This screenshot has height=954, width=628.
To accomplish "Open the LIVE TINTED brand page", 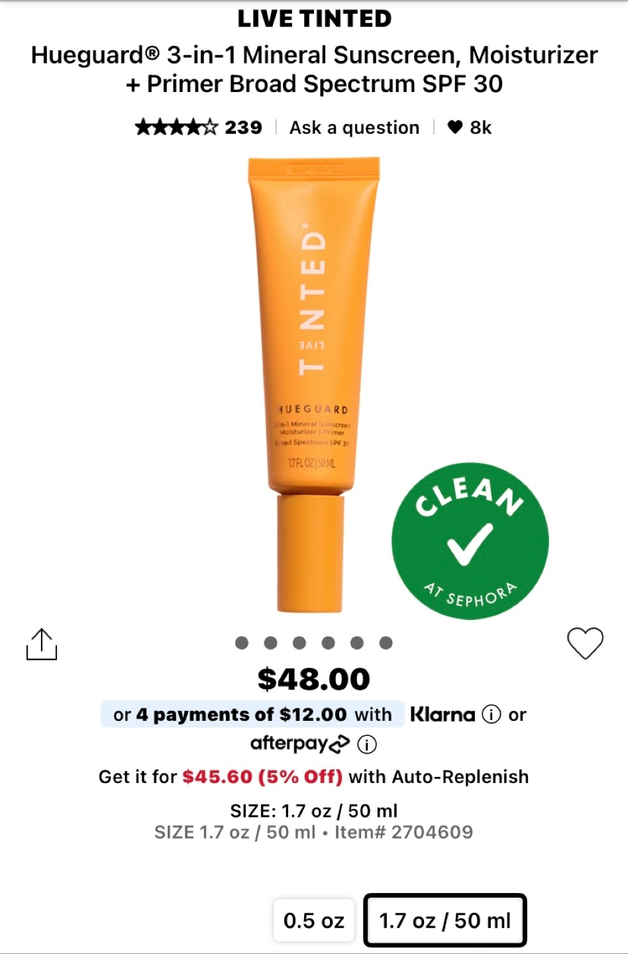I will click(315, 19).
